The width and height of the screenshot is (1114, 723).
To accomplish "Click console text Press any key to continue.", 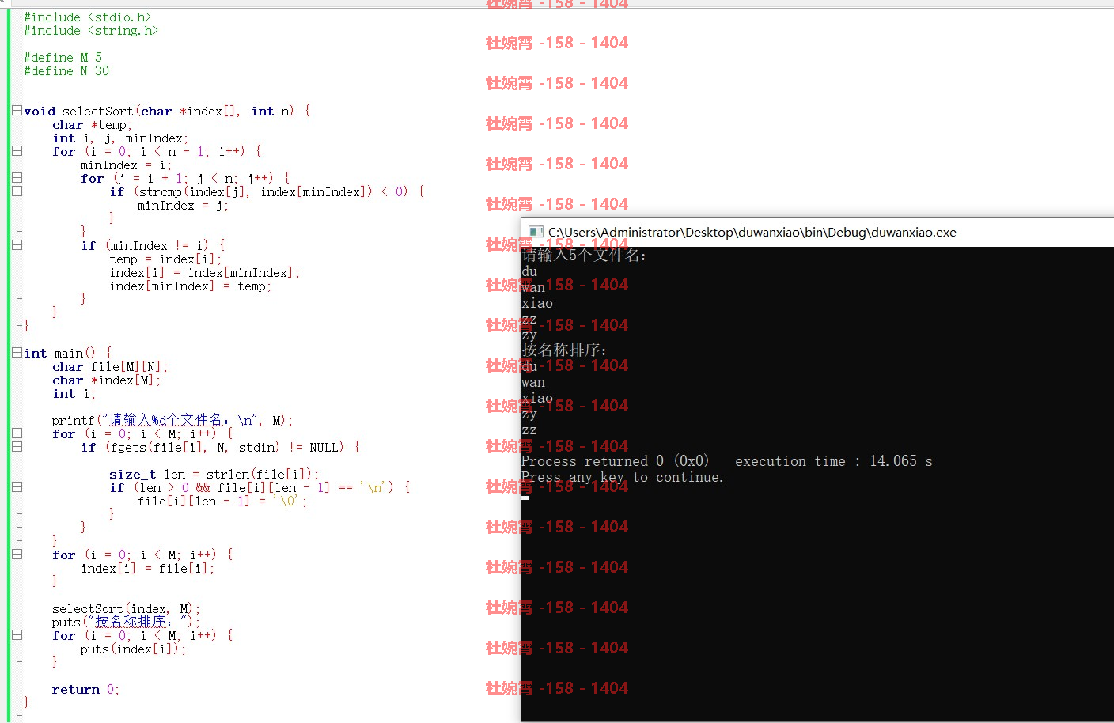I will click(x=623, y=477).
